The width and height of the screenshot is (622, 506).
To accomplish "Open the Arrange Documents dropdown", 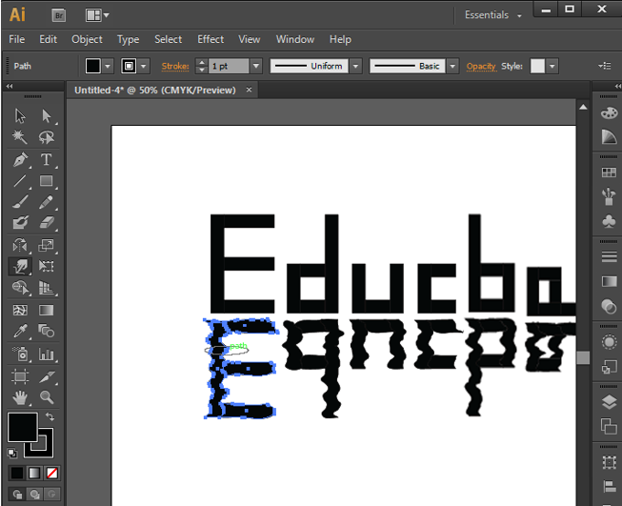I will pyautogui.click(x=97, y=15).
